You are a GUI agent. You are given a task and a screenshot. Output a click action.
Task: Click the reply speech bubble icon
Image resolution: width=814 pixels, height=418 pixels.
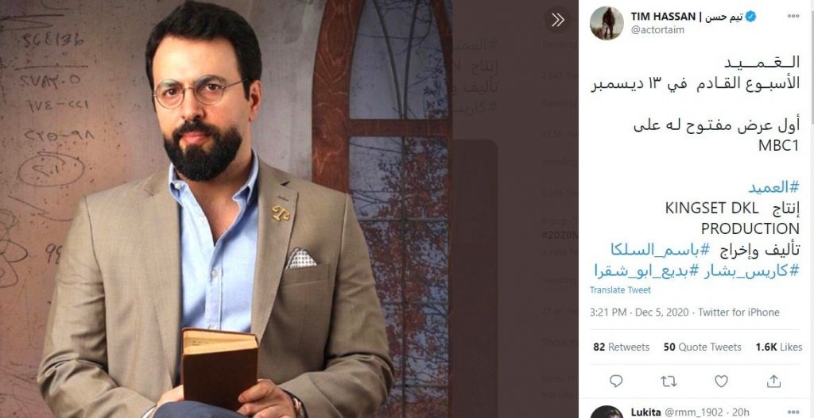click(x=616, y=382)
